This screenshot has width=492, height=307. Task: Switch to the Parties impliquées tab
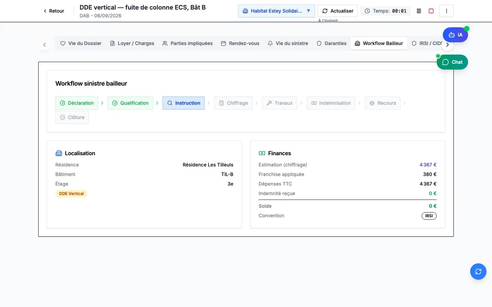188,43
